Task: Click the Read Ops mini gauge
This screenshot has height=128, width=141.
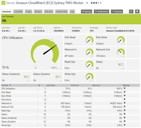Action: pyautogui.click(x=90, y=64)
